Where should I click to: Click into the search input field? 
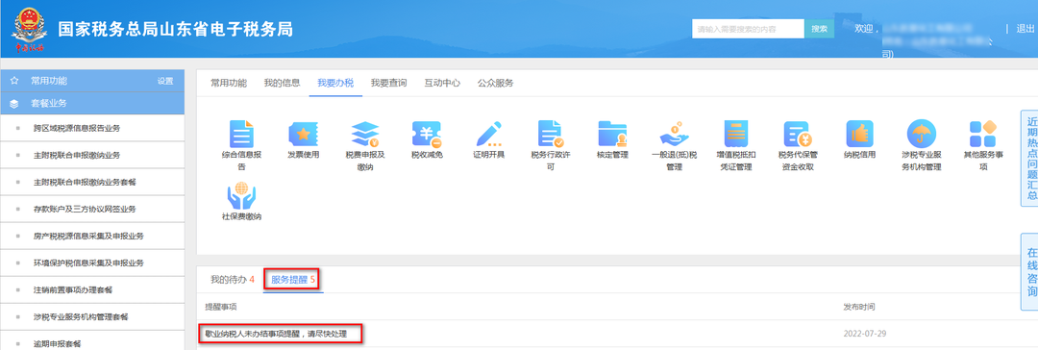749,29
